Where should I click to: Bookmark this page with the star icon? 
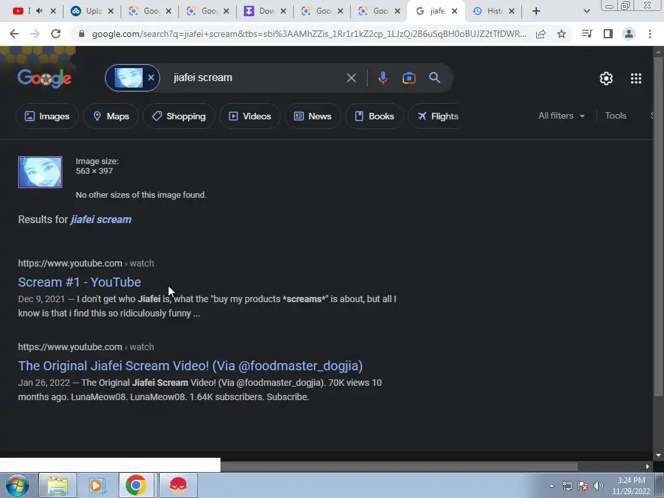pos(562,34)
